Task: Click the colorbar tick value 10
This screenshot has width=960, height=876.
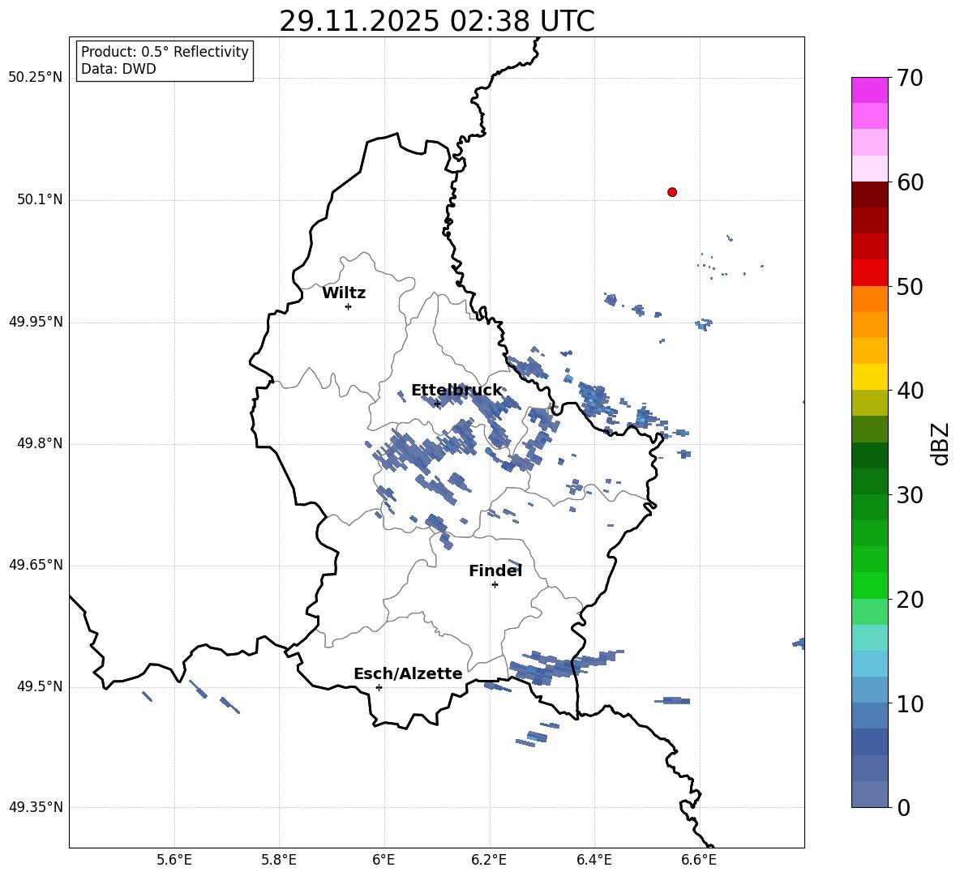Action: tap(911, 703)
